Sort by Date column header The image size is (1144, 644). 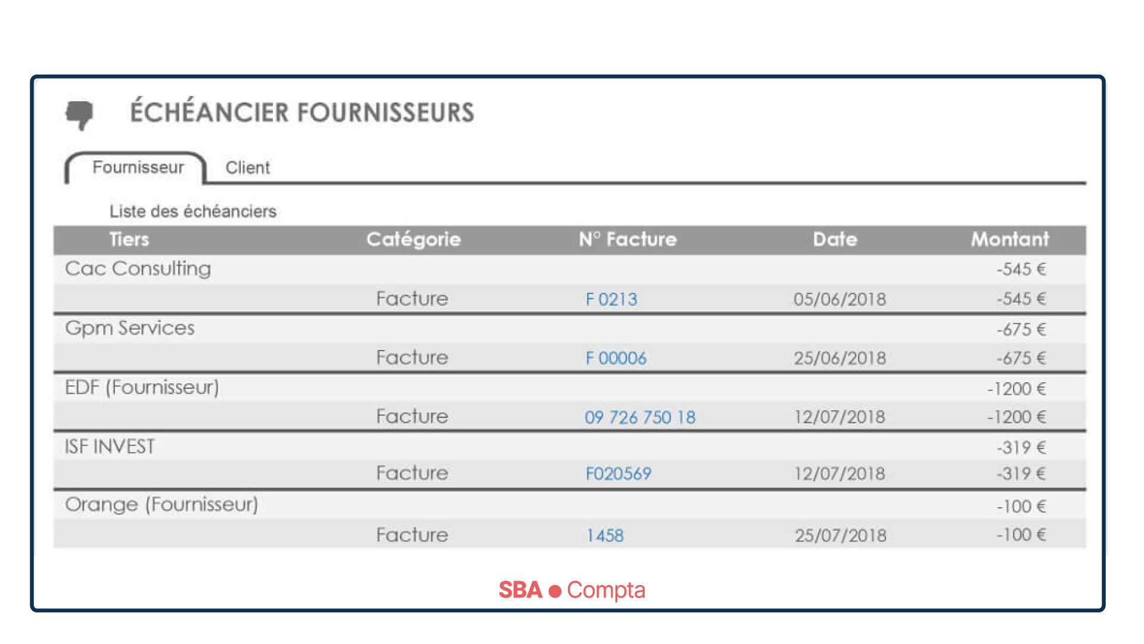coord(835,240)
